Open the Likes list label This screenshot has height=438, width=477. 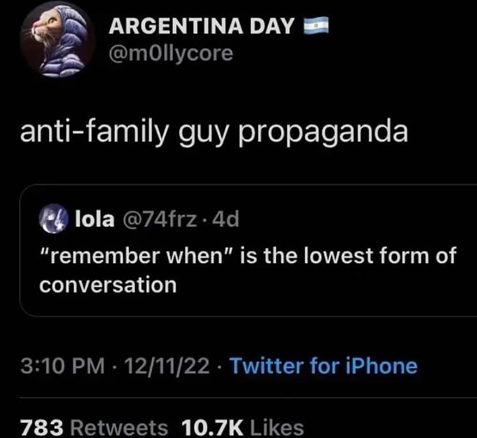point(277,428)
